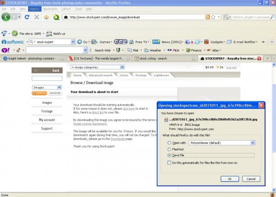
Task: Open eBay on Yahoo toolbar
Action: (213, 50)
